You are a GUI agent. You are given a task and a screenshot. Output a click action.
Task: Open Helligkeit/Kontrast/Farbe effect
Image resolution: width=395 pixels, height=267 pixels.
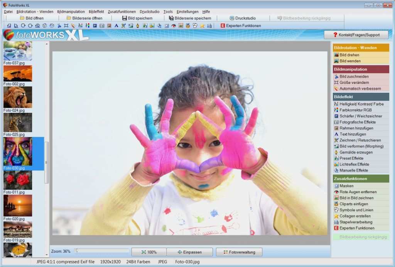click(x=361, y=104)
